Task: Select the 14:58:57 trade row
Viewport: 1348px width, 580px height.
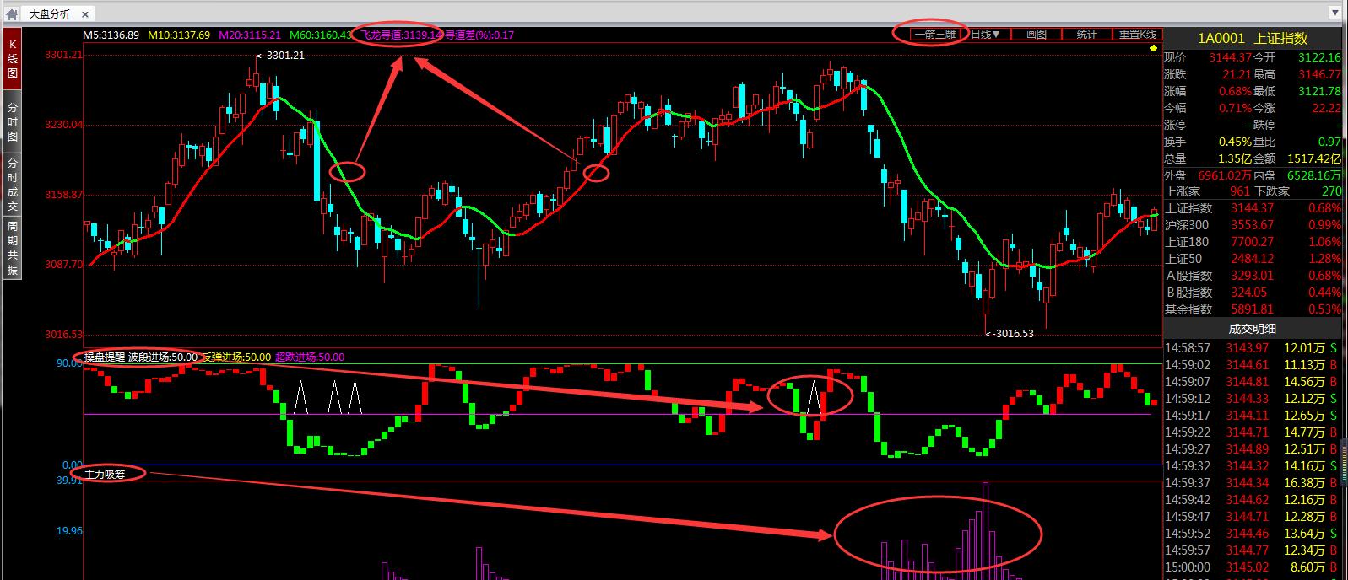Action: 1253,347
